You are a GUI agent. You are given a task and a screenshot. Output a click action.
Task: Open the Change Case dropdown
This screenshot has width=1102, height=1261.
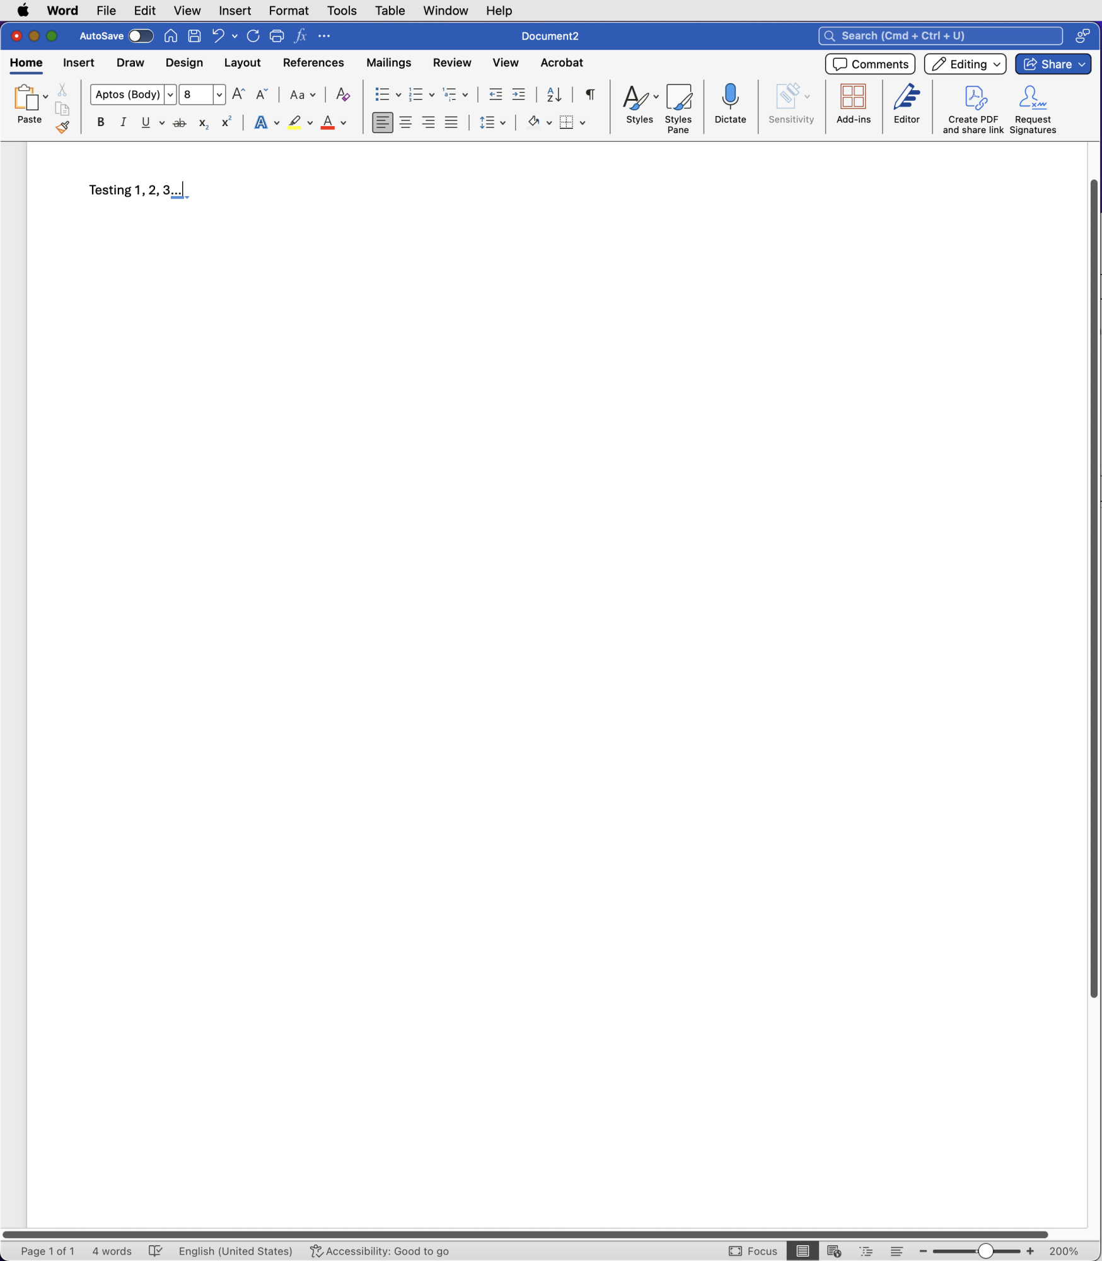[x=303, y=95]
